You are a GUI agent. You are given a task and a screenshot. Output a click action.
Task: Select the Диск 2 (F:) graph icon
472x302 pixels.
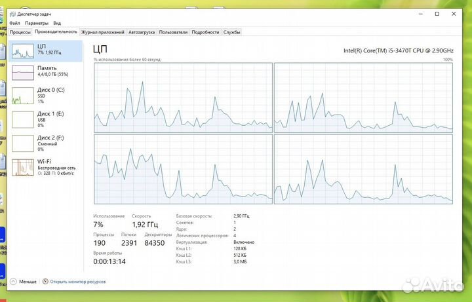pos(23,143)
